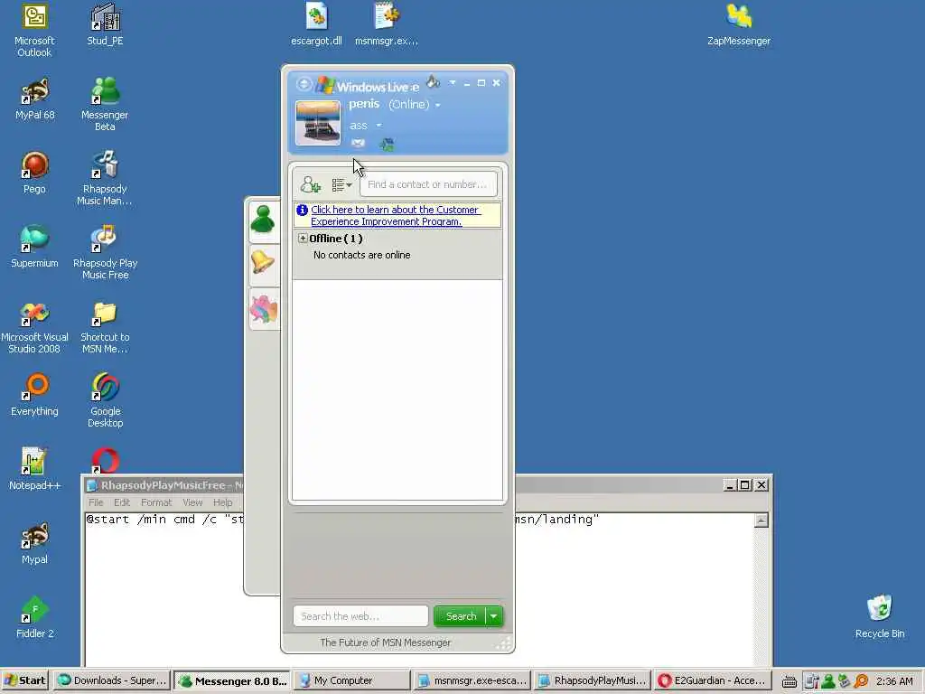Switch to E2Guardian - Acce... taskbar button
This screenshot has height=694, width=925.
pos(713,680)
